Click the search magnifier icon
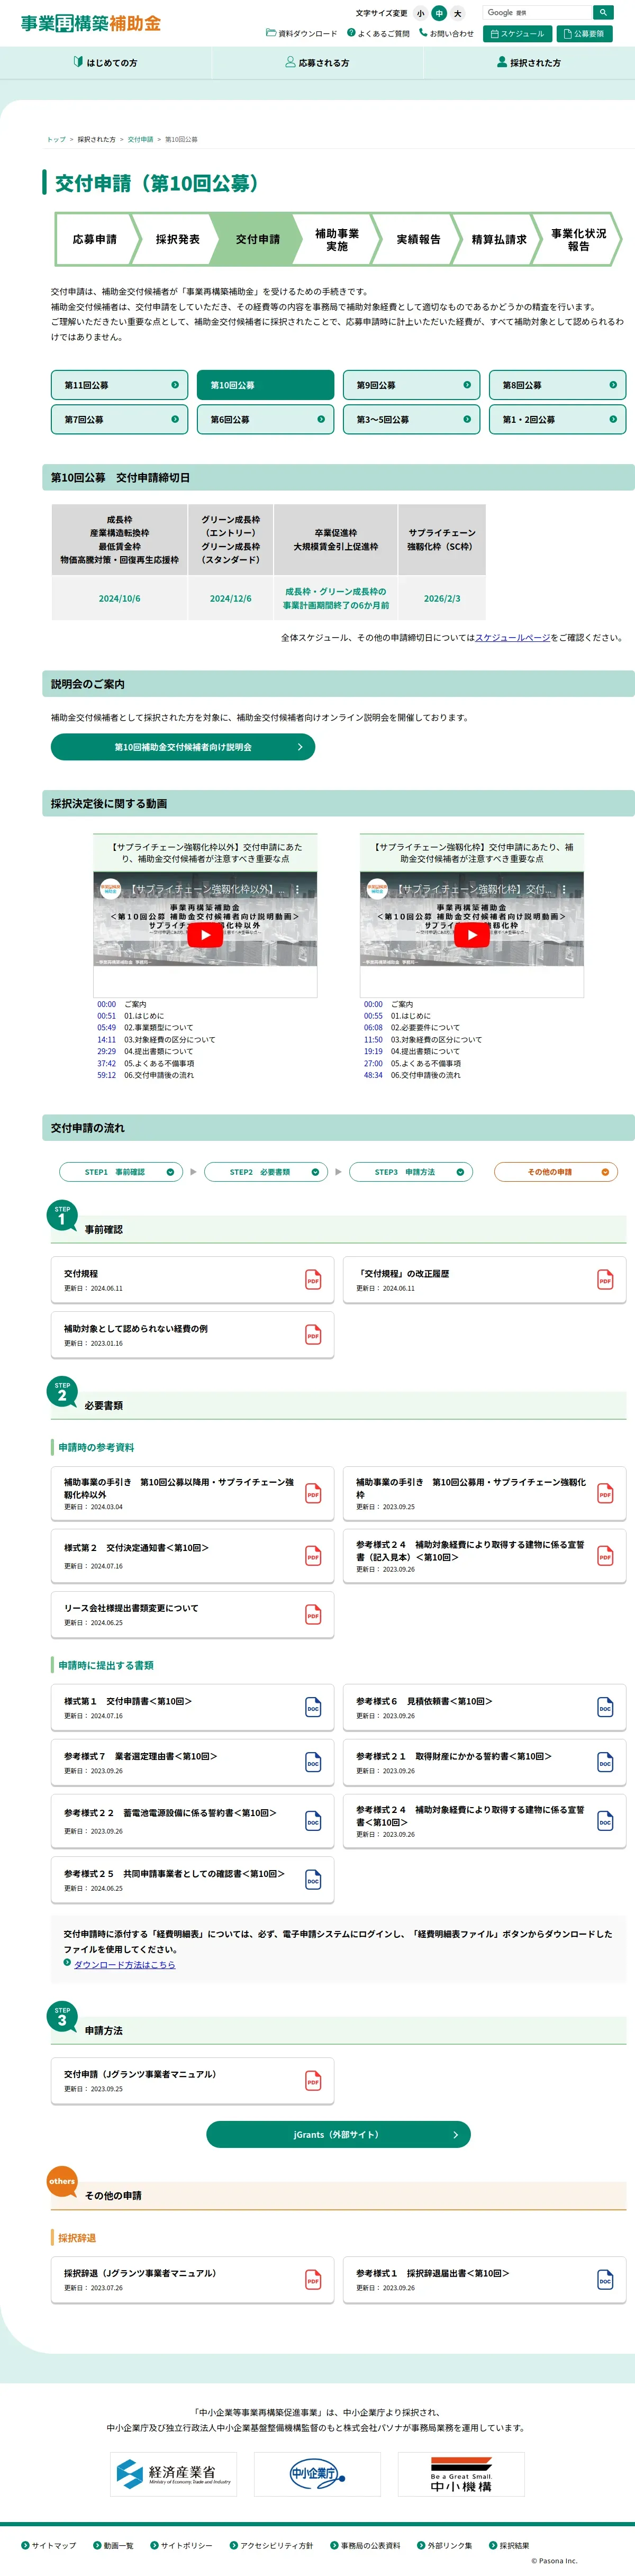The height and width of the screenshot is (2576, 635). coord(602,13)
